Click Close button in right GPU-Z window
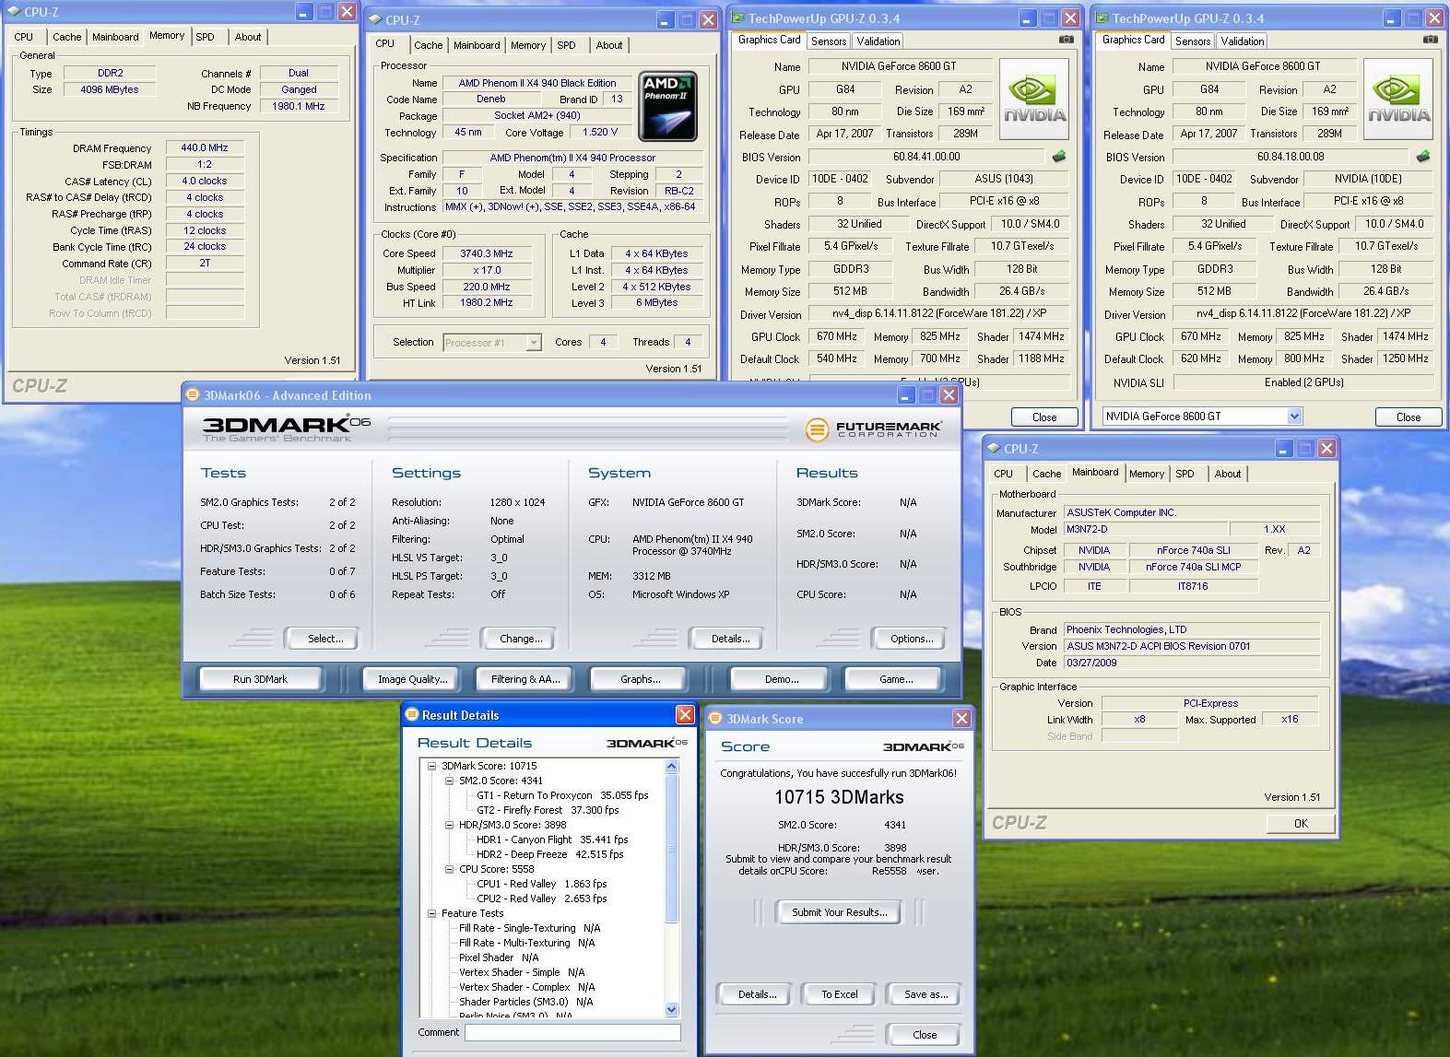Screen dimensions: 1450x1057 pyautogui.click(x=1409, y=417)
